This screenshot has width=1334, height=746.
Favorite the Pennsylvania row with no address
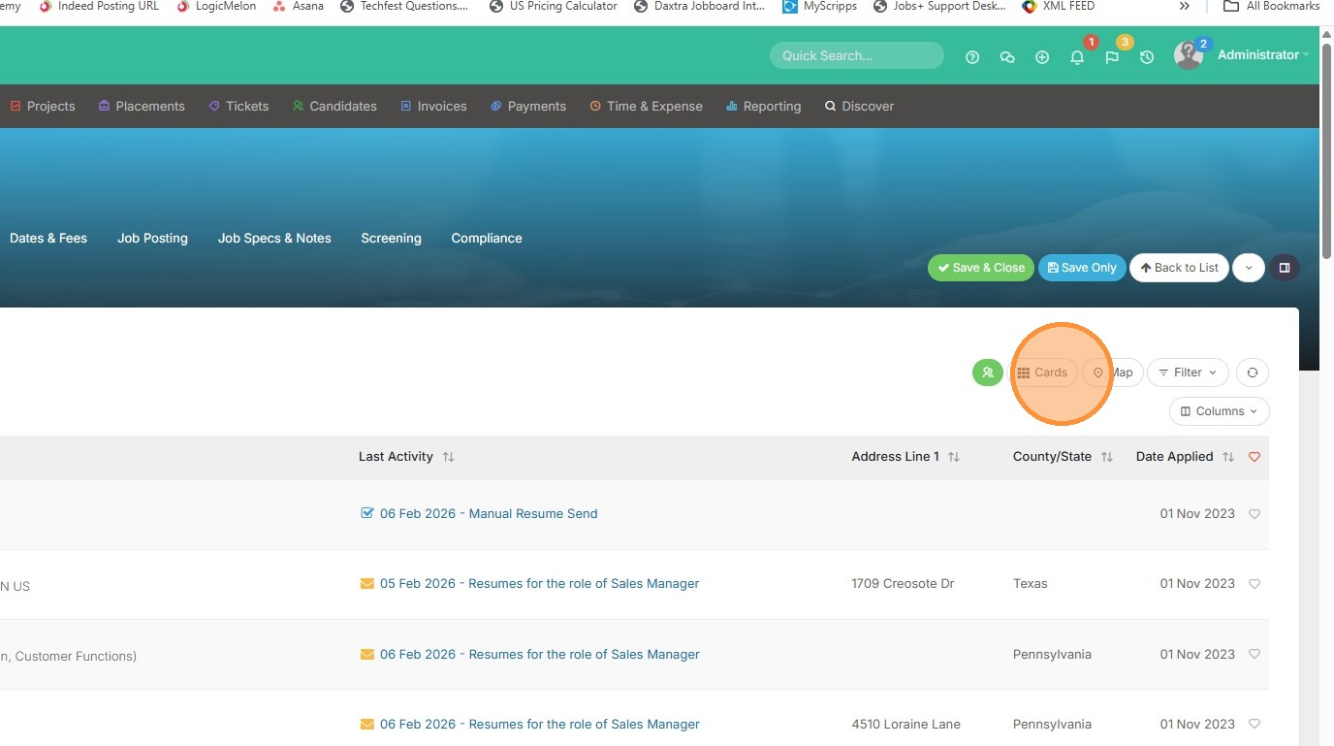(x=1255, y=654)
